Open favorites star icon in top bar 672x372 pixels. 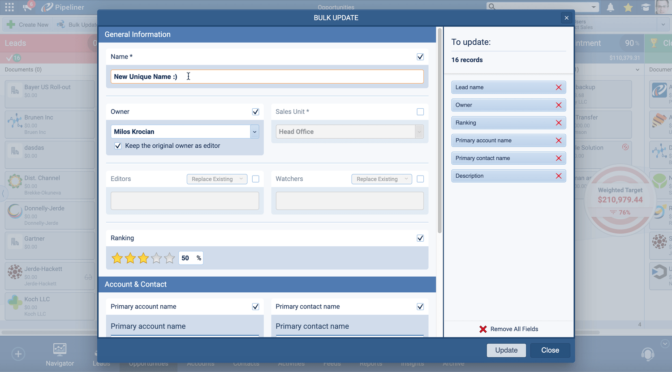click(x=628, y=7)
